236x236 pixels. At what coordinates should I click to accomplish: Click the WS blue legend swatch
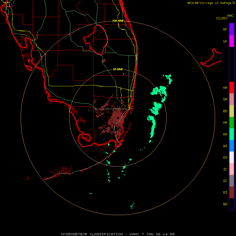(x=232, y=146)
